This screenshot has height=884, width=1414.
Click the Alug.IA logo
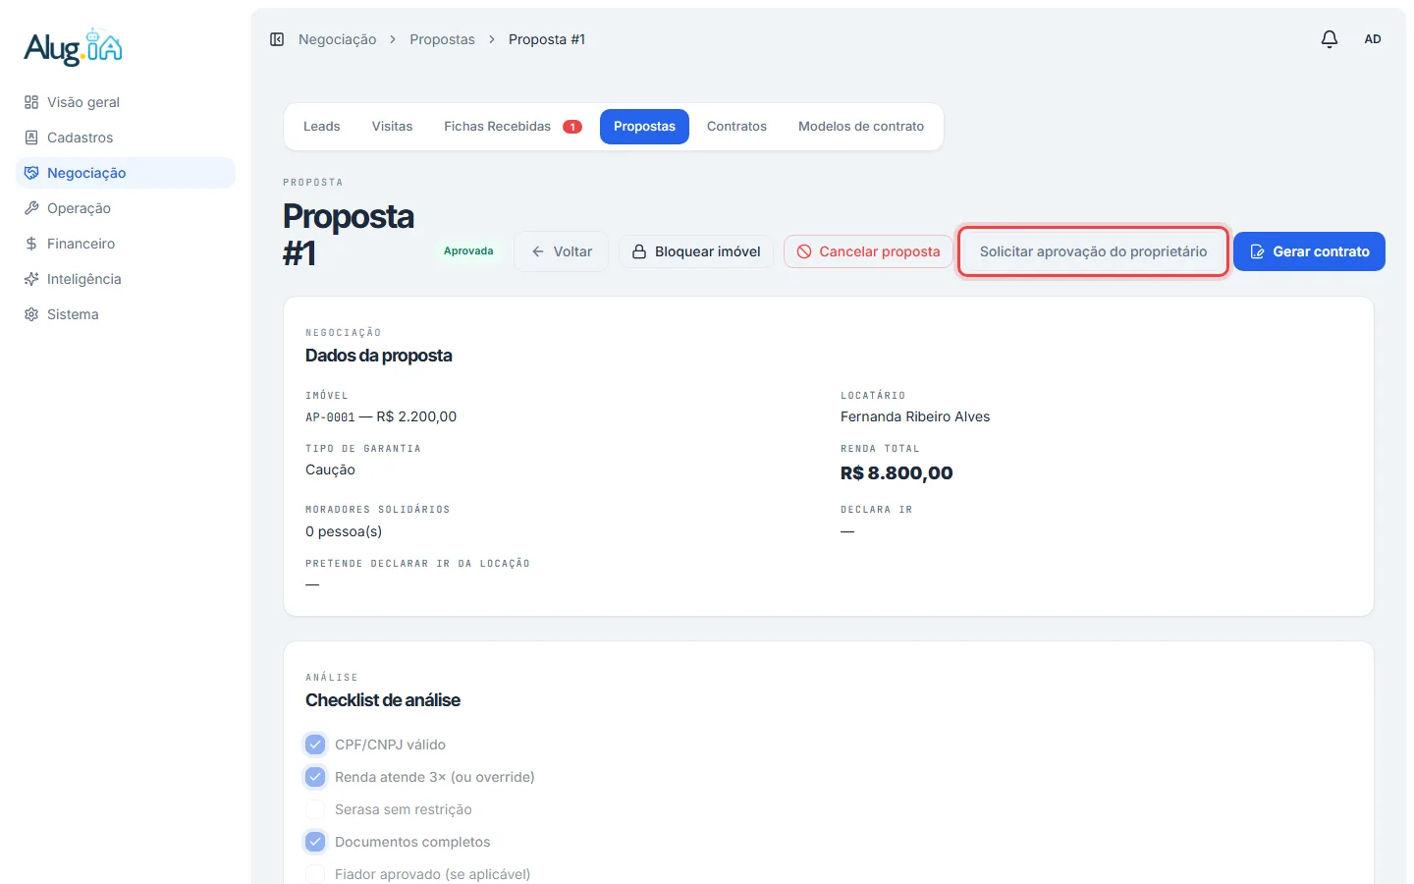[x=74, y=47]
